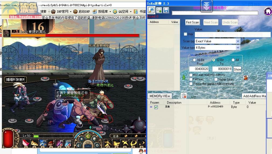Open the Value type 4 Bytes dropdown
This screenshot has width=272, height=154.
point(238,47)
